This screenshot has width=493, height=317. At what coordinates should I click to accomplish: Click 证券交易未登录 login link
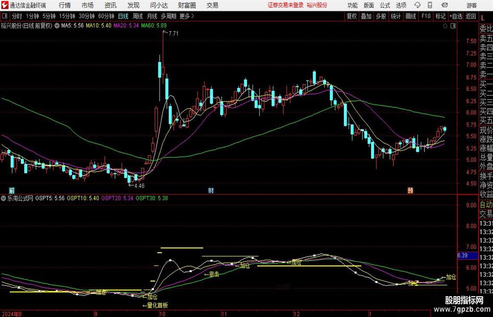click(x=285, y=5)
